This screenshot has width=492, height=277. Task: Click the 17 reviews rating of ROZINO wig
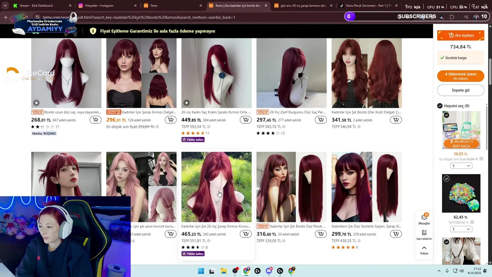(45, 127)
